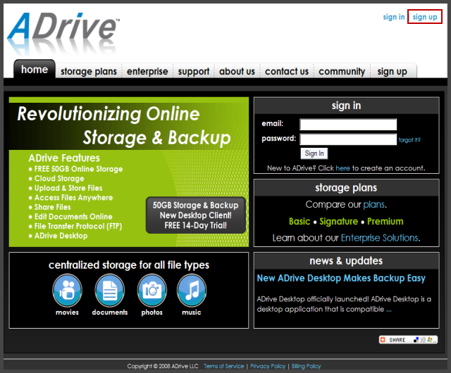Click Share Files feature text
This screenshot has width=451, height=373.
(53, 207)
